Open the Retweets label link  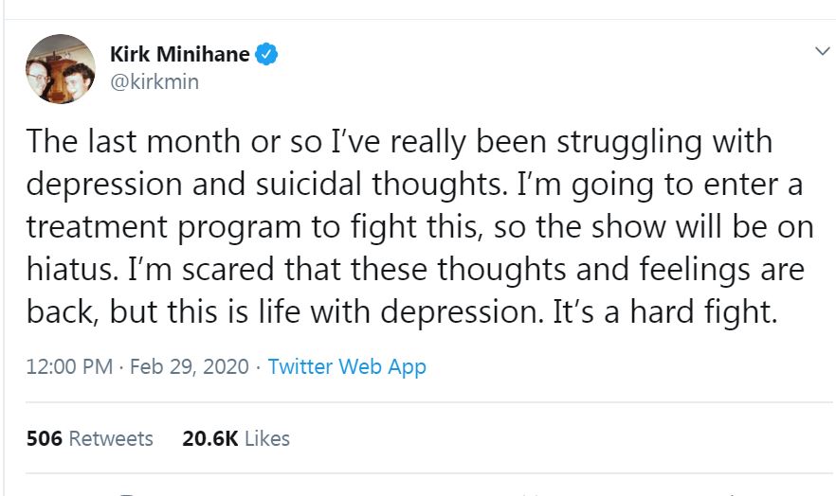click(x=111, y=438)
